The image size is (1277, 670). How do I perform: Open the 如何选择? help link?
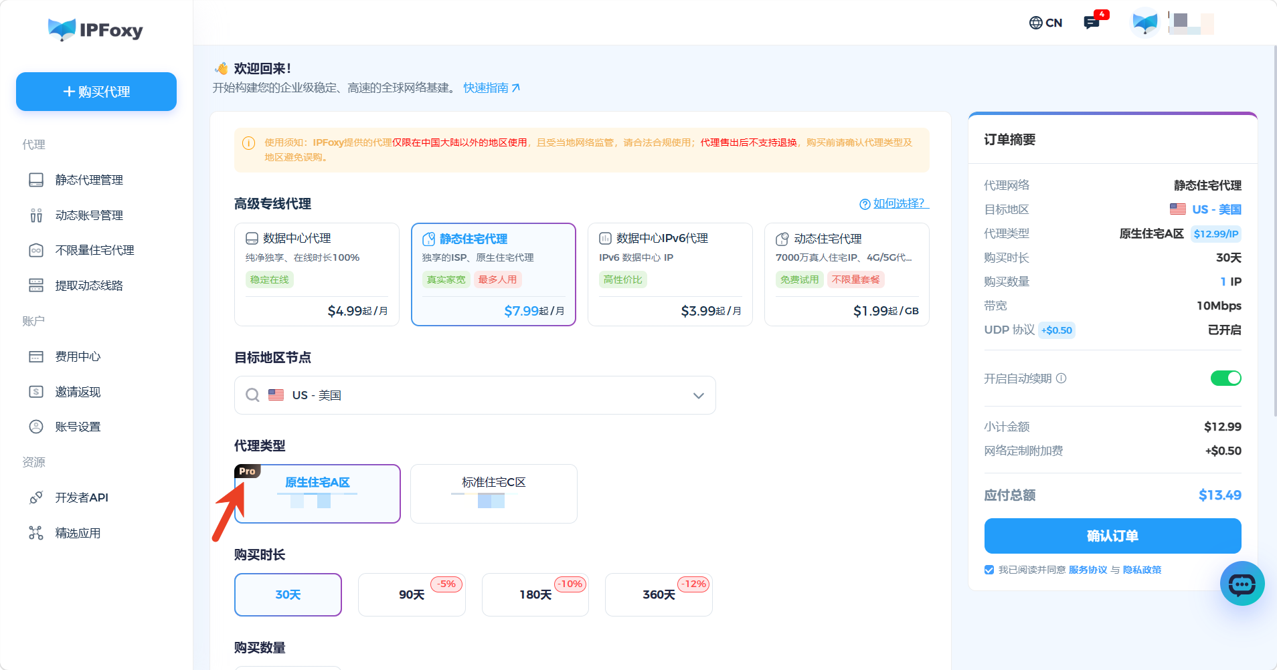point(894,203)
